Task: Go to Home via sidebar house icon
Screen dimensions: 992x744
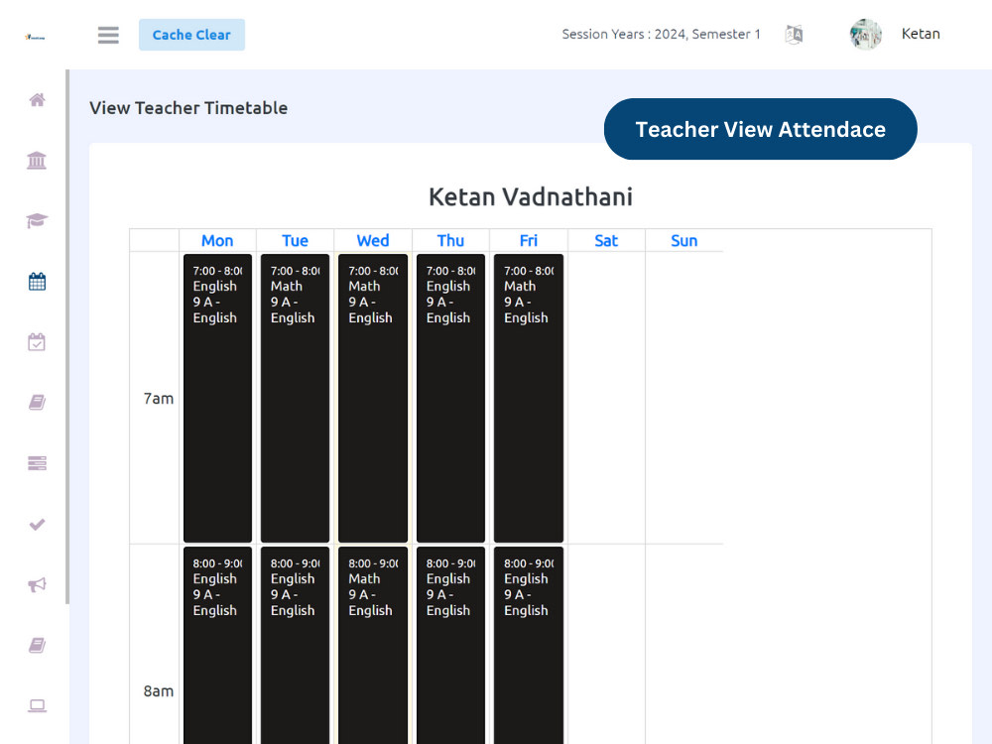Action: 38,100
